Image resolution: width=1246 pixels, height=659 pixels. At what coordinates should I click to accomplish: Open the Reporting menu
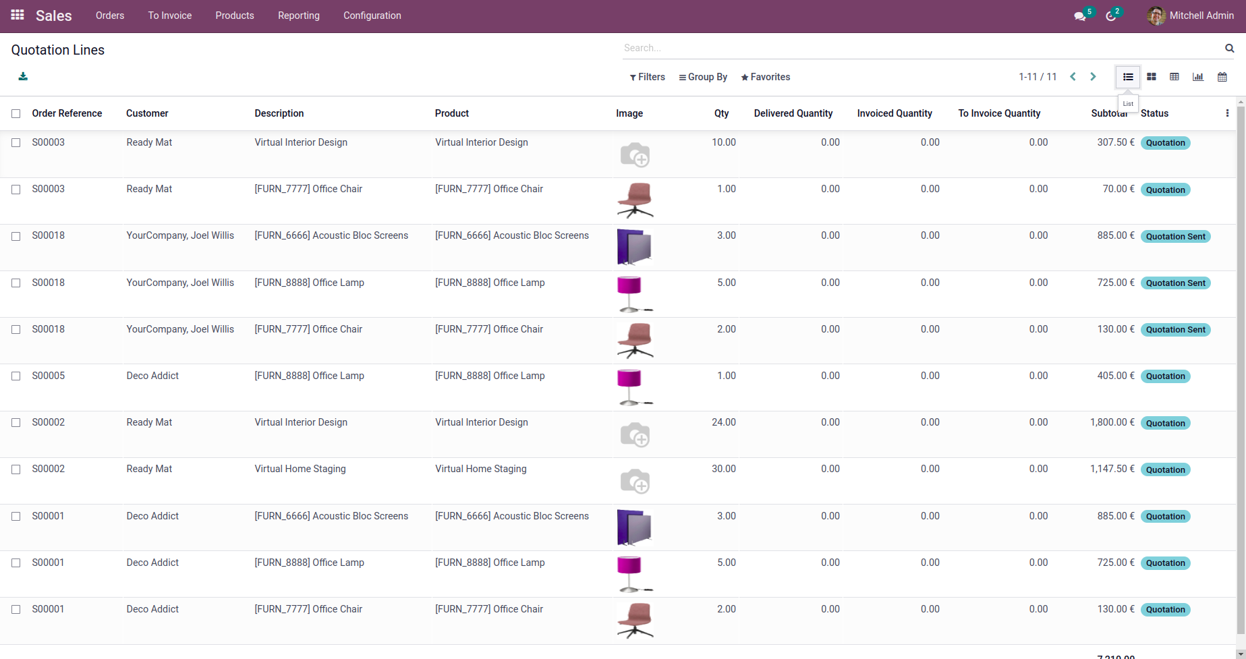(299, 16)
